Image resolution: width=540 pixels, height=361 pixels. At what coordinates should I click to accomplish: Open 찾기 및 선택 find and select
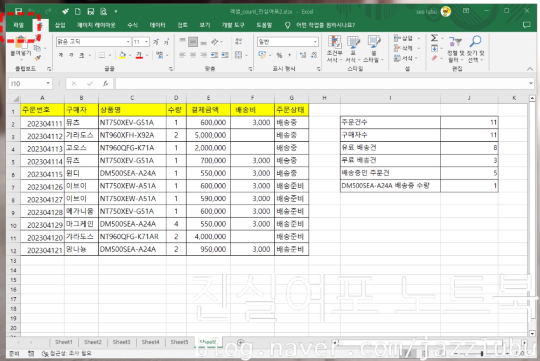[x=475, y=49]
